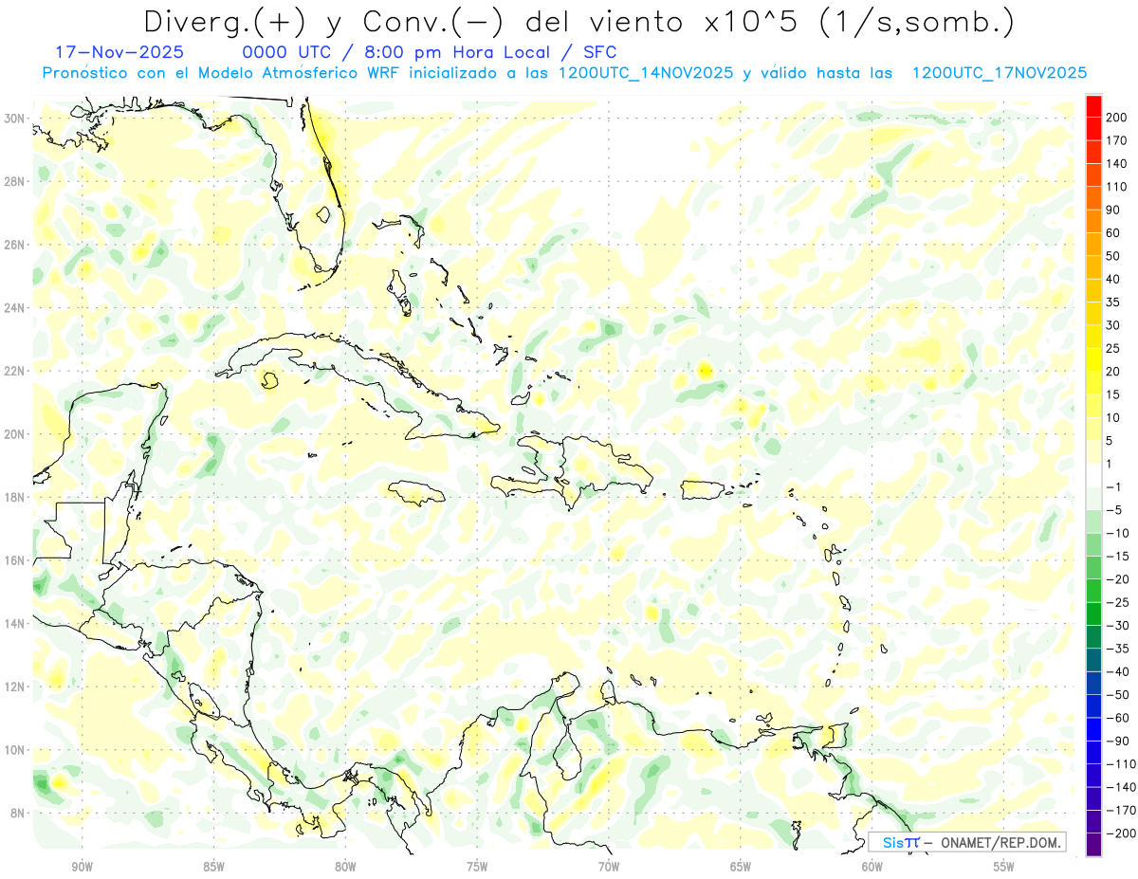Click the colorbar value label -15
Image resolution: width=1138 pixels, height=879 pixels.
(x=1117, y=556)
